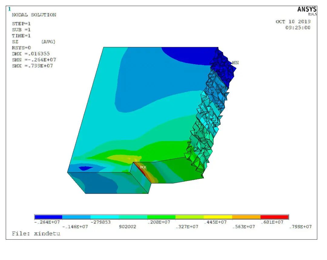
Task: Click the 'NODAL SOLUTION' title text
Action: coord(34,15)
